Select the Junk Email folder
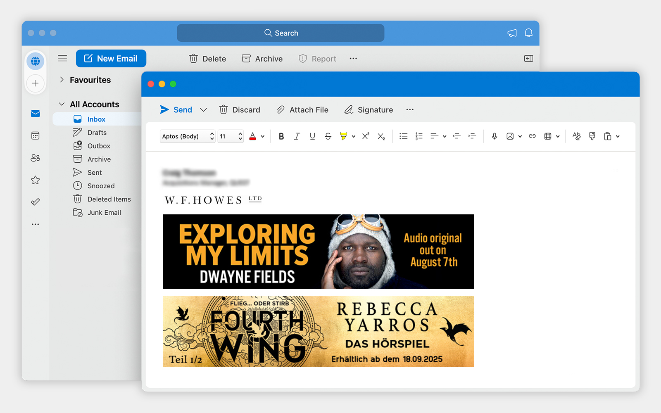 (x=104, y=212)
